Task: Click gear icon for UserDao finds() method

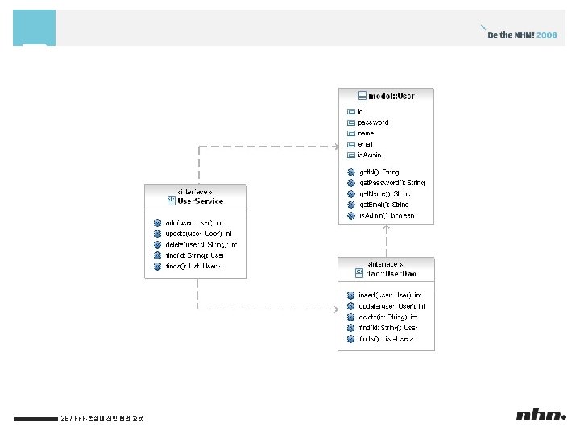Action: (350, 339)
